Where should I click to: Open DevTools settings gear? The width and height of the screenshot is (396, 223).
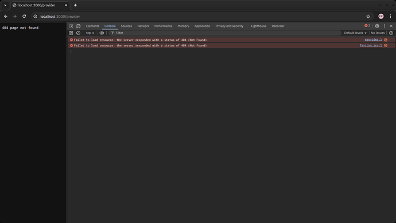click(377, 26)
